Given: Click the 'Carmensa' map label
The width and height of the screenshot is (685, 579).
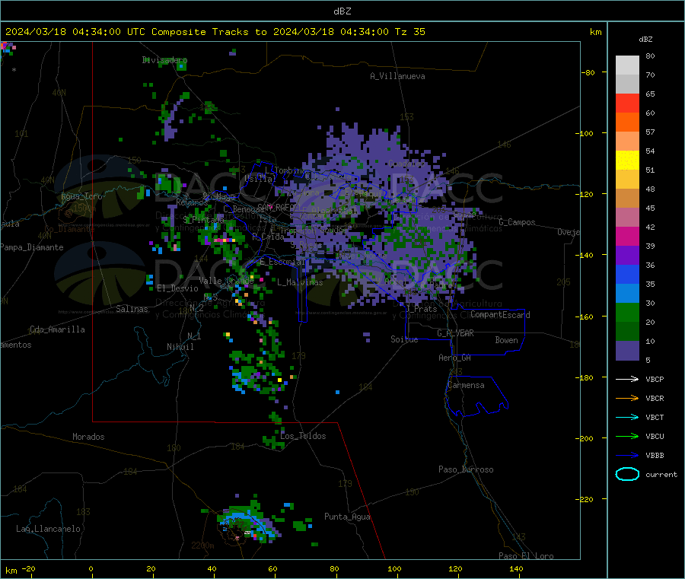Looking at the screenshot, I should coord(466,385).
